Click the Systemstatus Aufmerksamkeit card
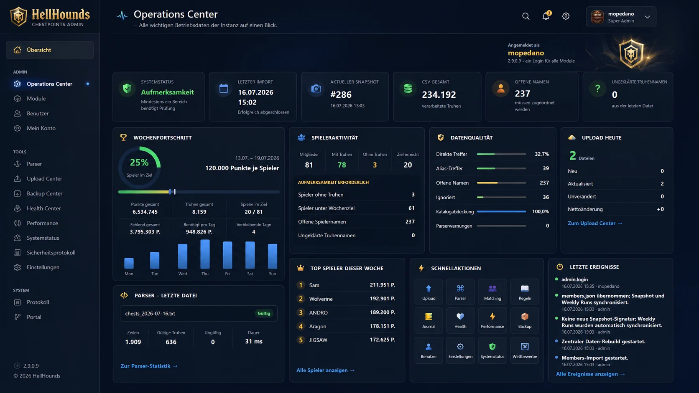 click(158, 97)
